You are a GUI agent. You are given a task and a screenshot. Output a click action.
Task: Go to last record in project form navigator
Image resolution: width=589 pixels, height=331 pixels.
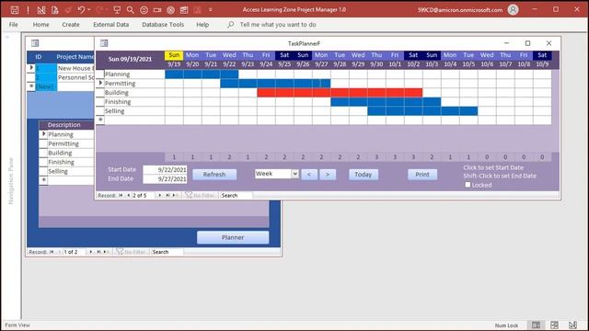[x=98, y=252]
